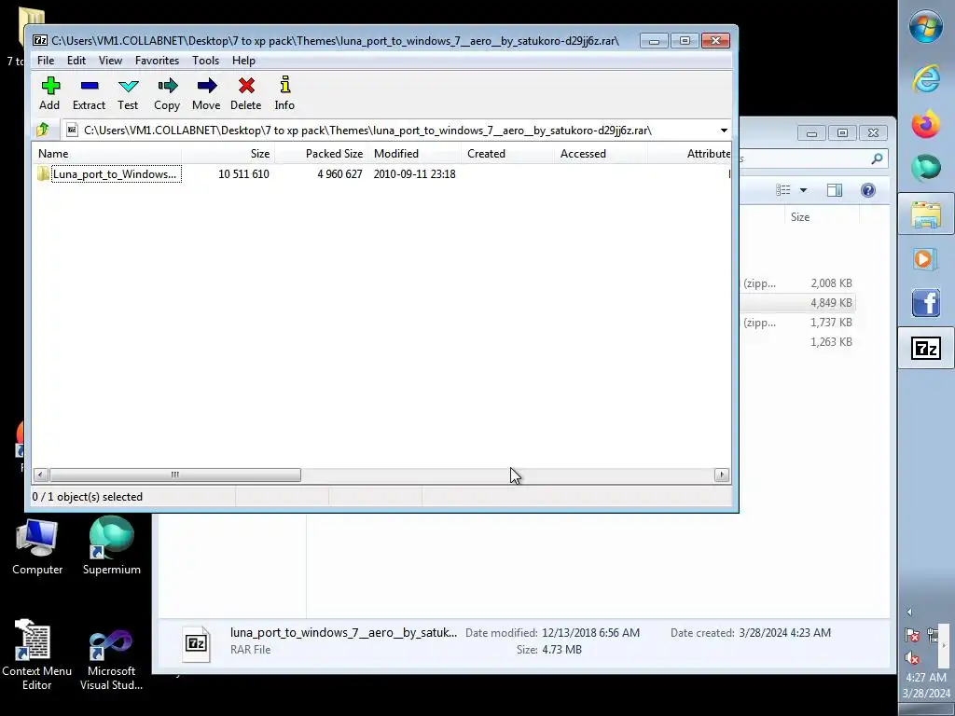Select the 1,737 KB file row
This screenshot has height=716, width=955.
(x=798, y=322)
